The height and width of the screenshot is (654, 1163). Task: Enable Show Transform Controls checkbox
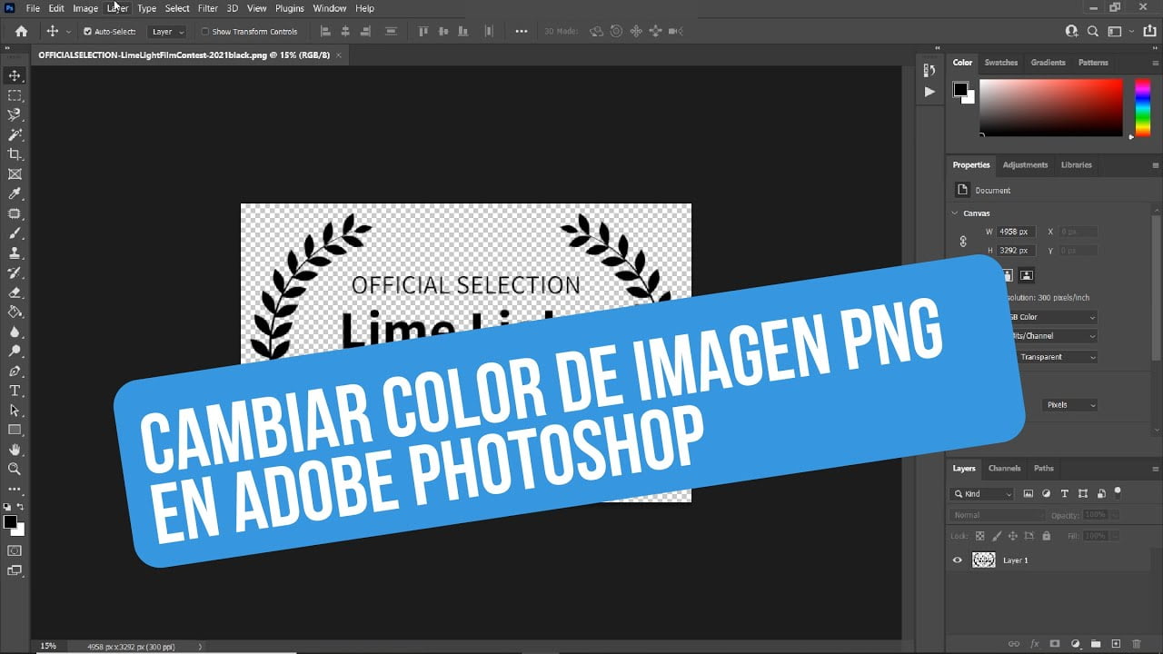click(x=204, y=32)
